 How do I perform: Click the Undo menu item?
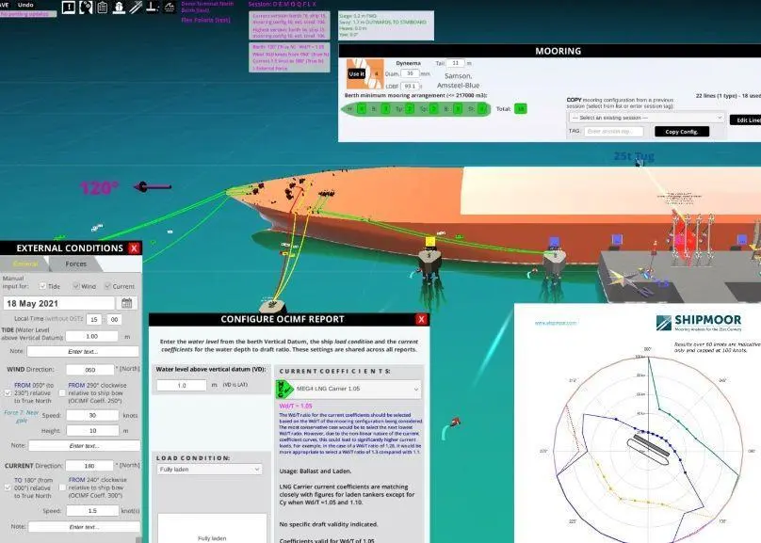(25, 5)
